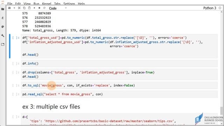This screenshot has height=126, width=224.
Task: Click the Save notebook icon
Action: click(x=9, y=8)
